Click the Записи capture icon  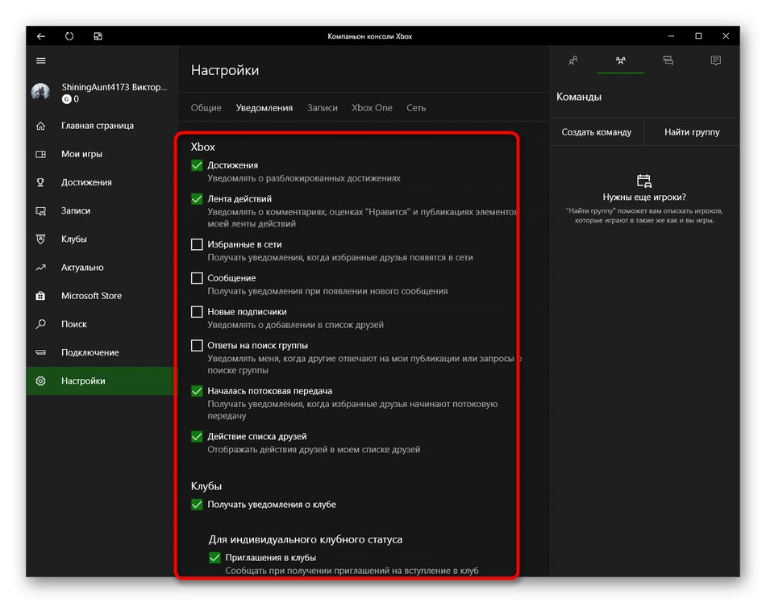[40, 211]
